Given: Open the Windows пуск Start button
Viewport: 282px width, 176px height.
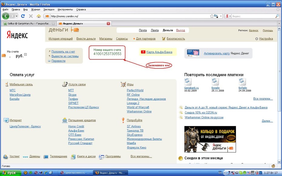Looking at the screenshot, I should click(11, 173).
